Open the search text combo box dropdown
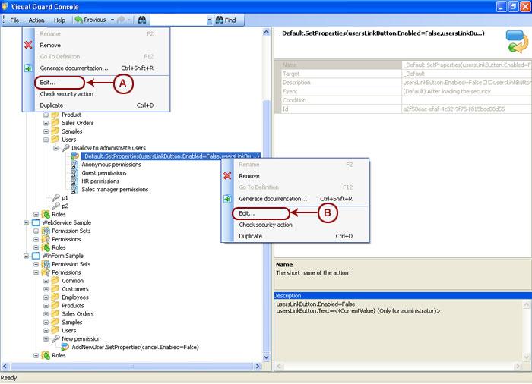Image resolution: width=532 pixels, height=384 pixels. coord(210,20)
